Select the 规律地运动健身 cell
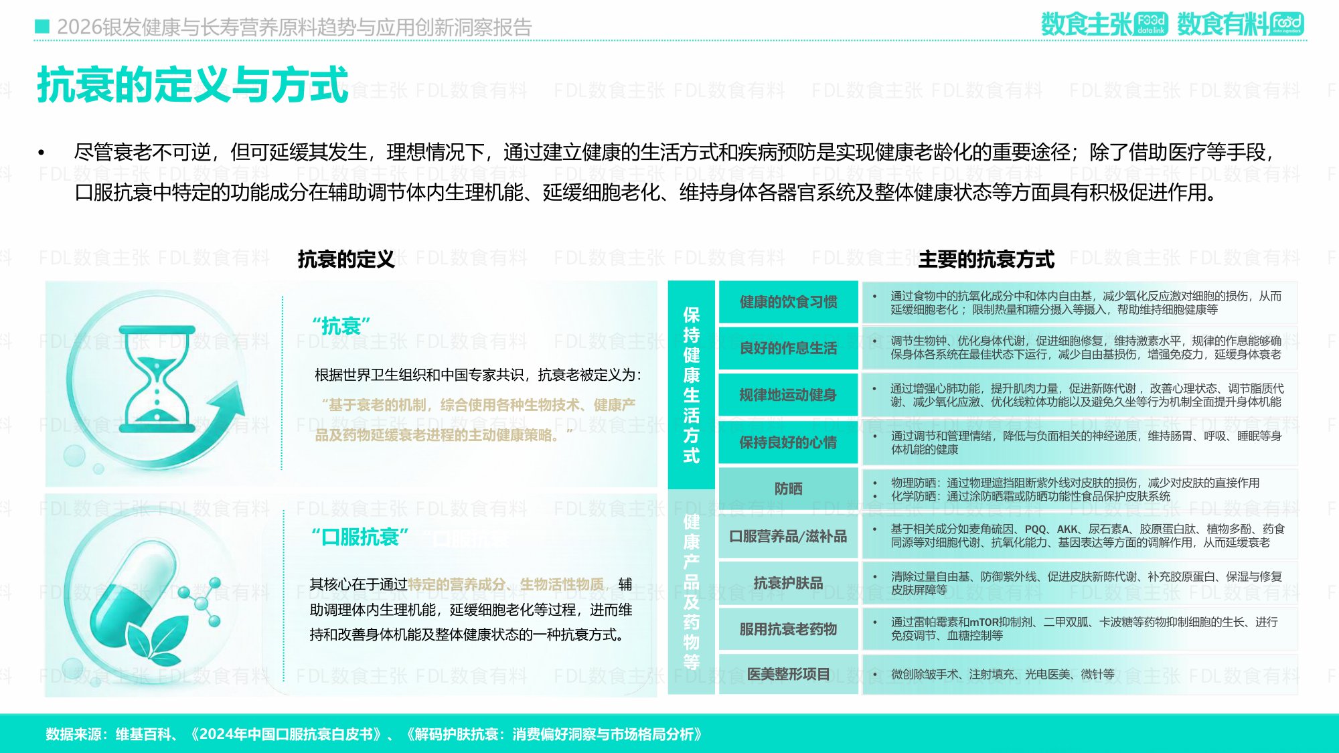1339x753 pixels. pos(788,395)
